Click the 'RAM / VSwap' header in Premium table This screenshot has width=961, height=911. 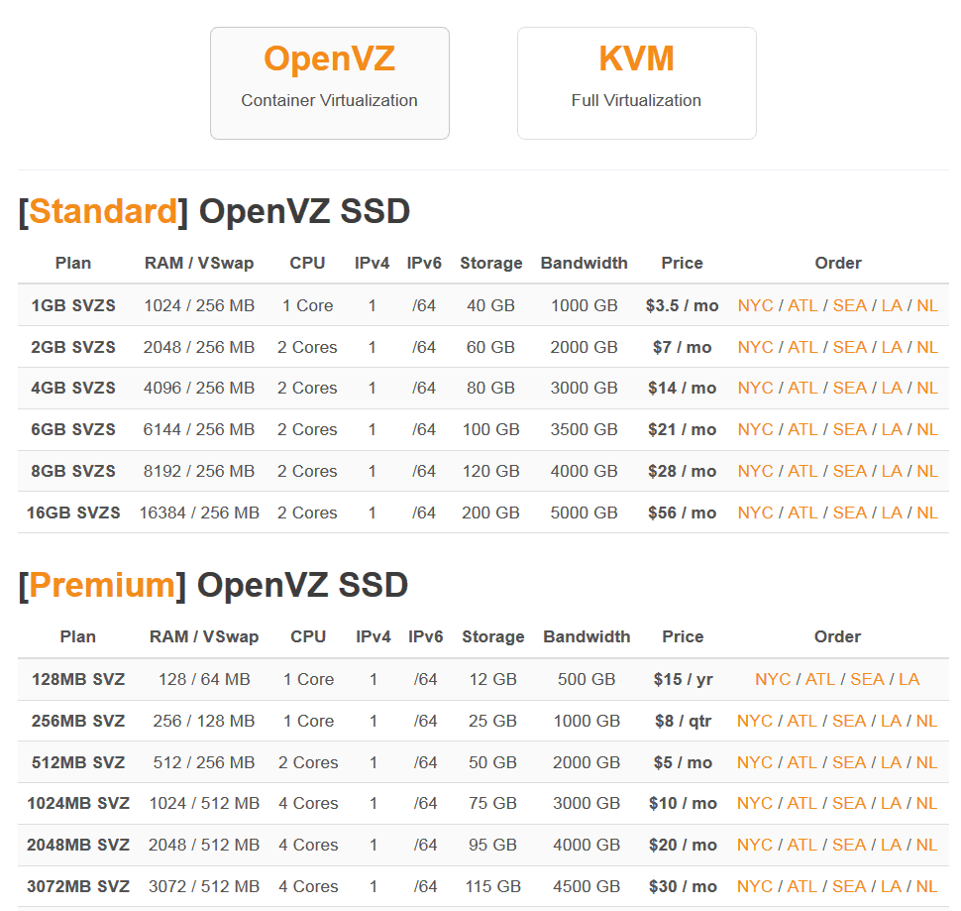coord(204,637)
